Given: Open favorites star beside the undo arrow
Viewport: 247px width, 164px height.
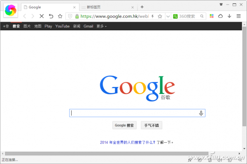Looking at the screenshot, I should (x=60, y=16).
